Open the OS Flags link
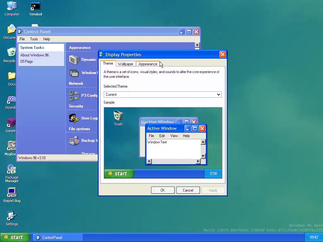This screenshot has height=242, width=323. click(x=26, y=61)
